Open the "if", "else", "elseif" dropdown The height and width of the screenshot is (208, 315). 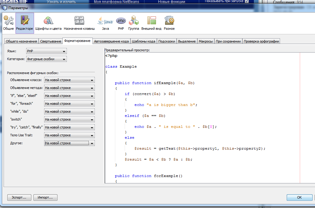tap(69, 96)
